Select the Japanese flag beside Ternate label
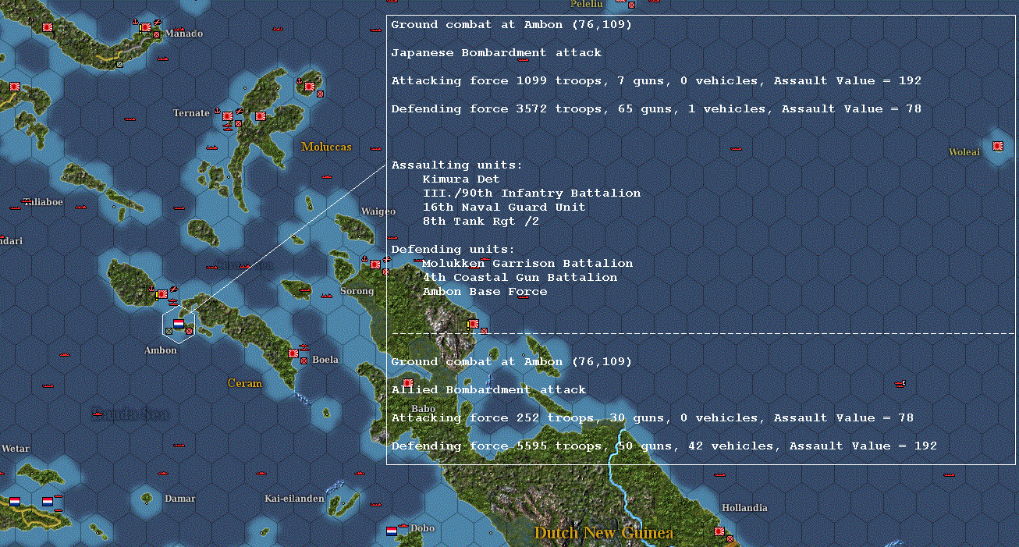 click(x=228, y=116)
